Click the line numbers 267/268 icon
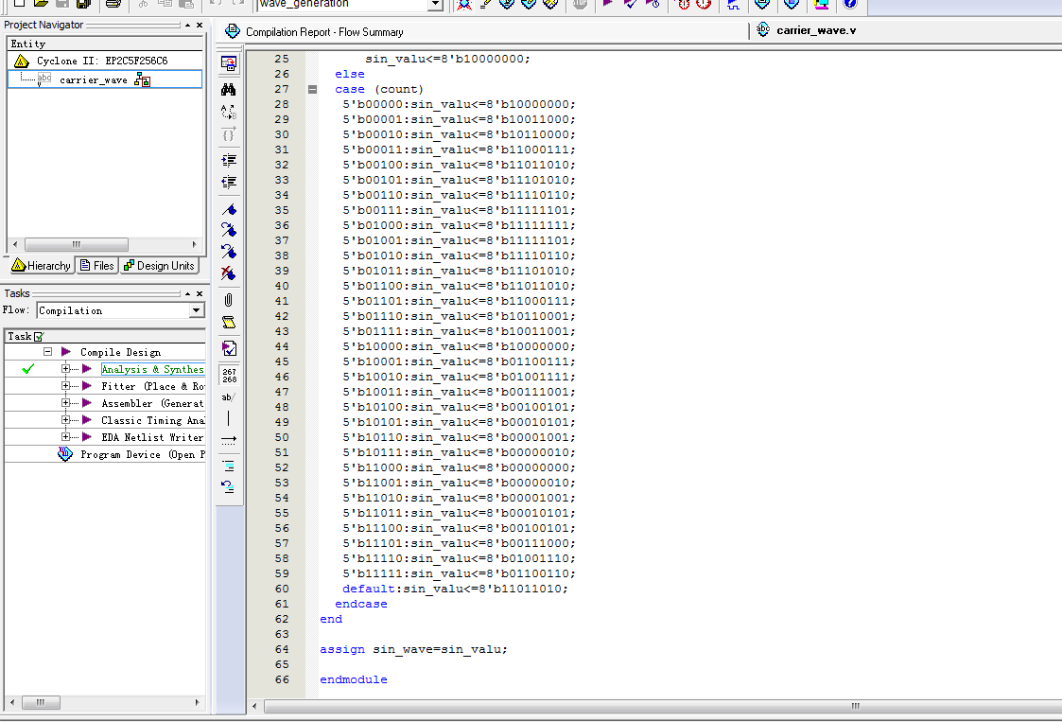The width and height of the screenshot is (1062, 722). tap(228, 375)
